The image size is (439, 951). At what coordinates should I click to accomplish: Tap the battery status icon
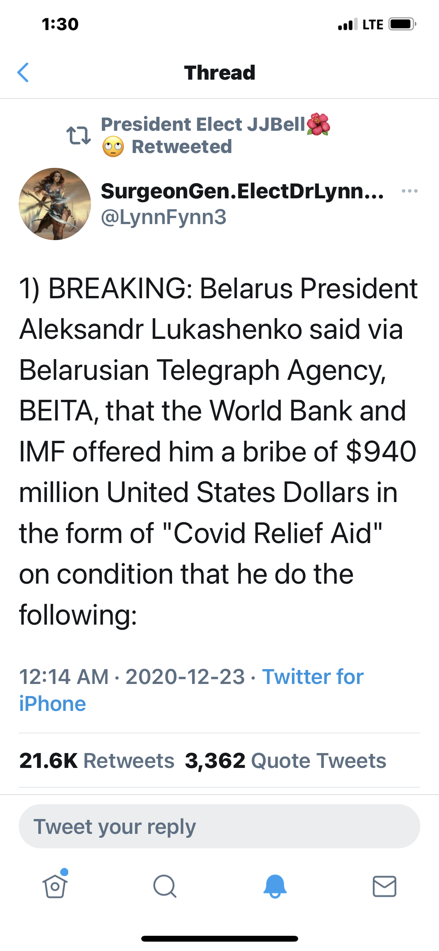[402, 24]
